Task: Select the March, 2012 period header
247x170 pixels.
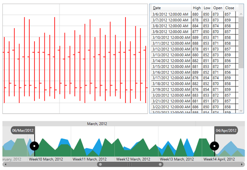Action: coord(98,124)
